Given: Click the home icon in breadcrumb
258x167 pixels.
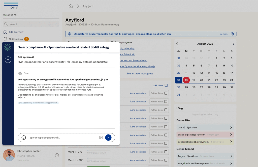Looking at the screenshot, I should click(71, 6).
